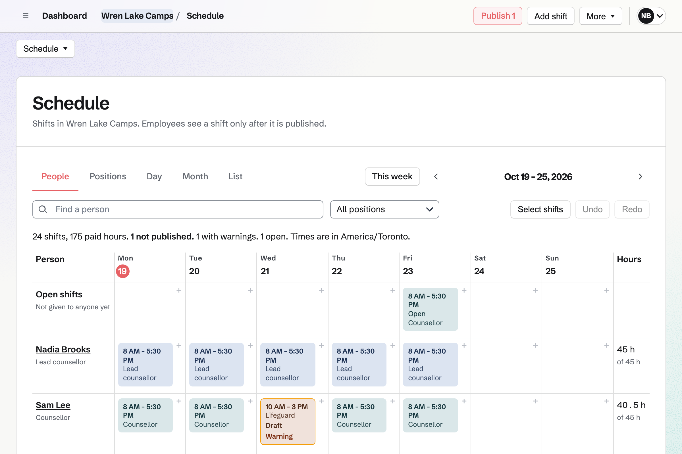Select Monday 19 date header

(x=123, y=271)
